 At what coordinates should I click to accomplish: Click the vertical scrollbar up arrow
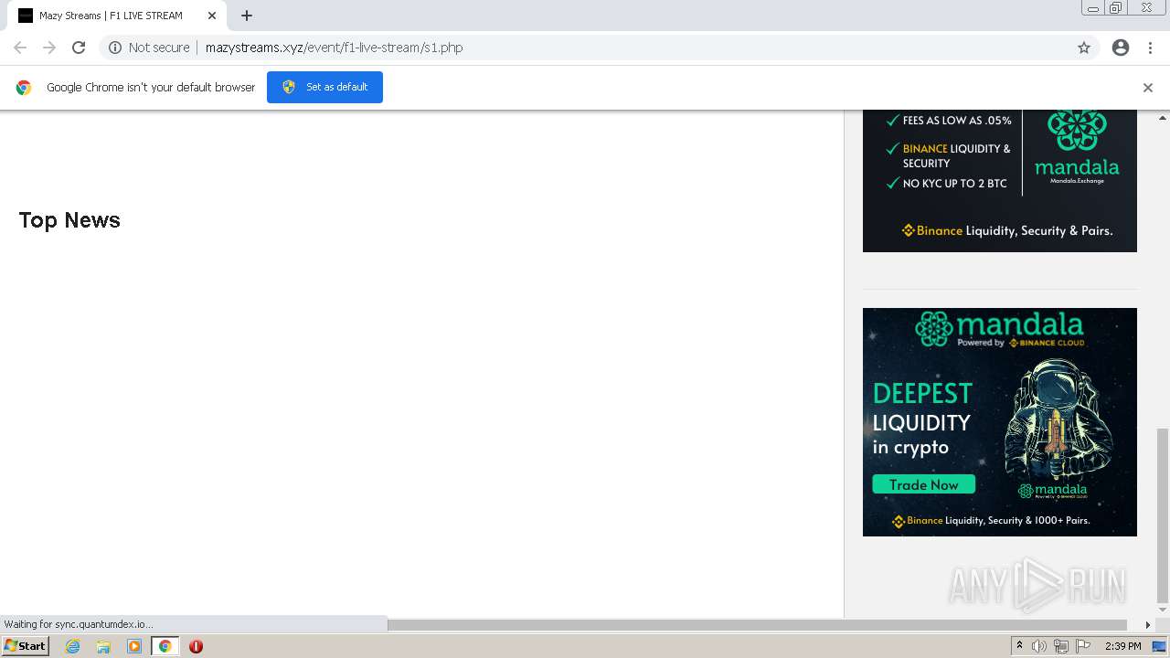(x=1163, y=118)
